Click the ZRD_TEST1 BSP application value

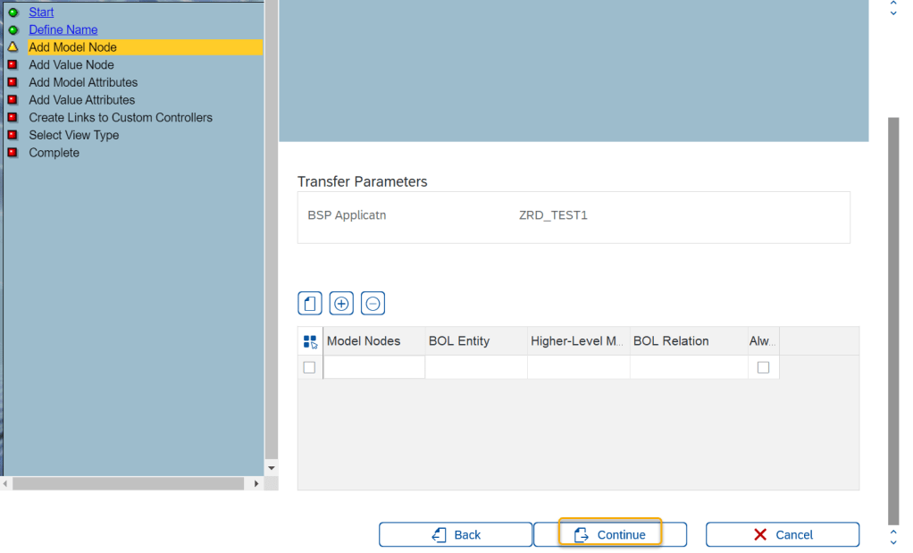pyautogui.click(x=553, y=215)
